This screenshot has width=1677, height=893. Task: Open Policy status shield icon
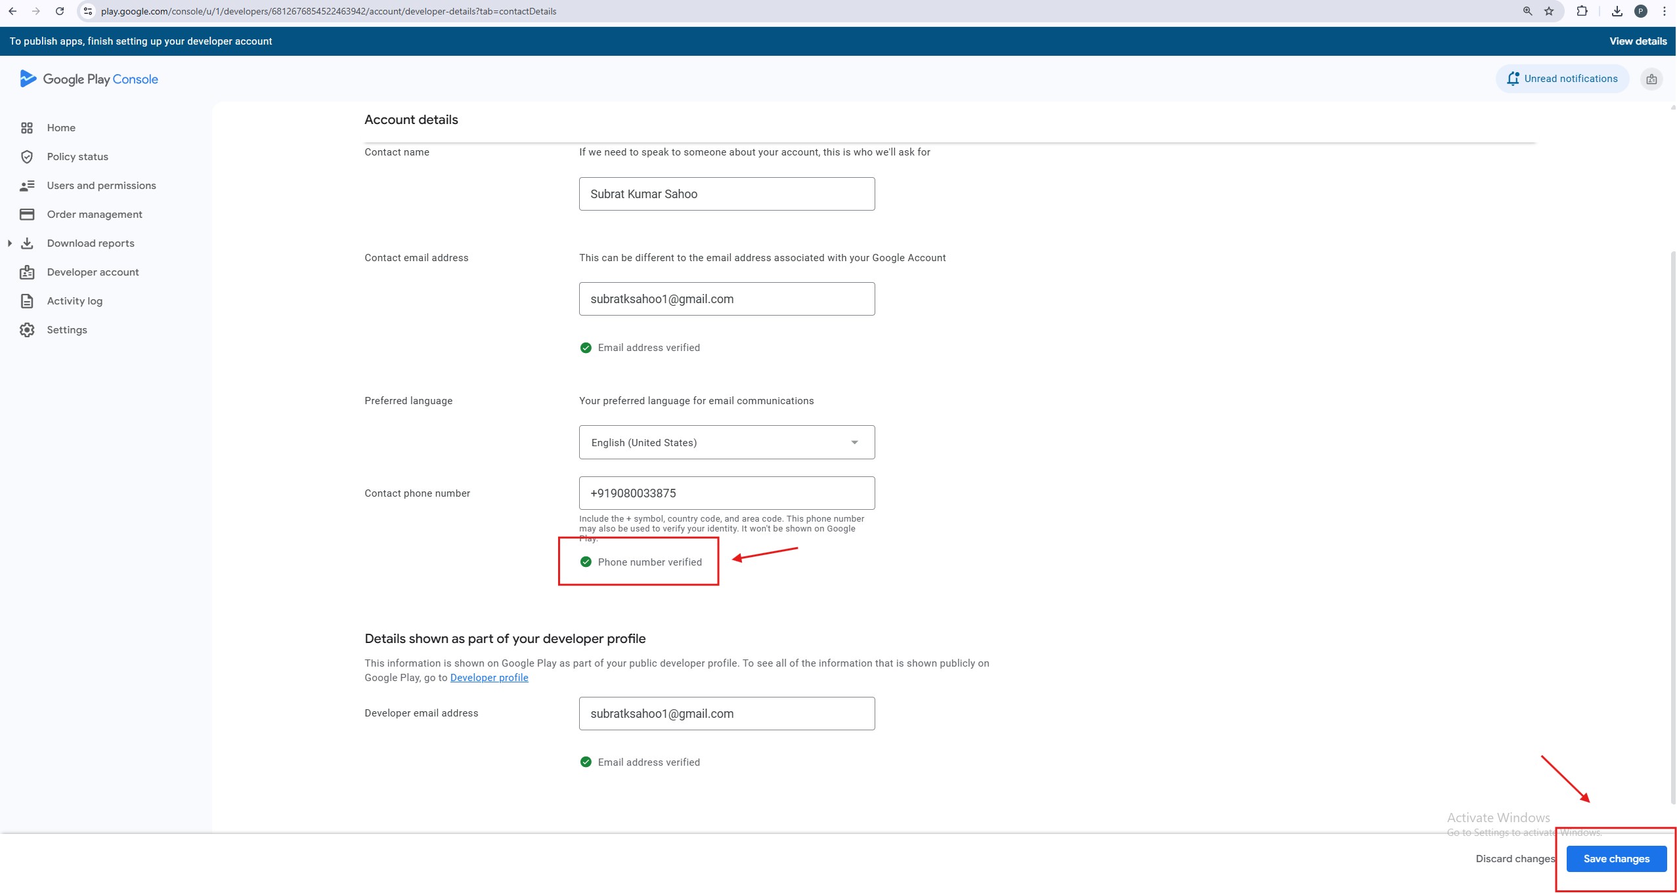point(27,157)
